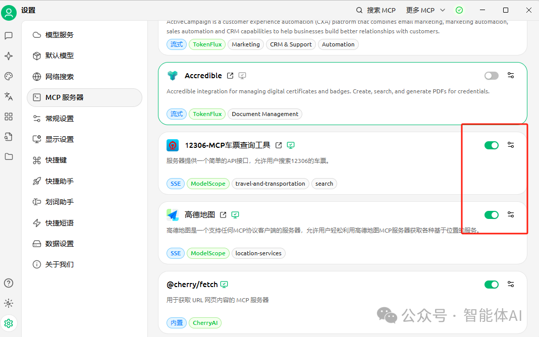Expand the 更多 MCP dropdown
Viewport: 539px width, 337px height.
425,10
